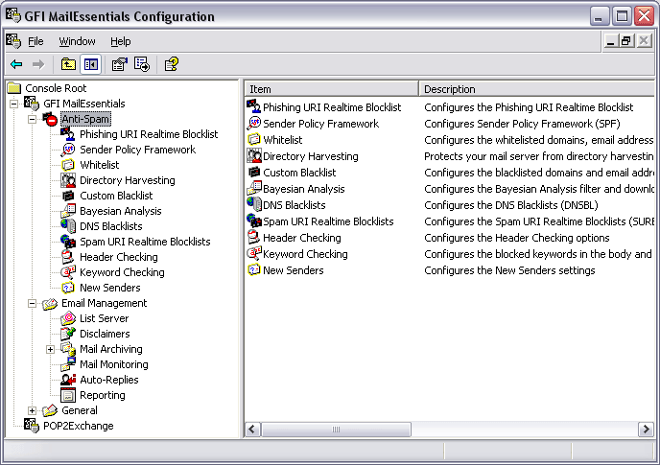Click Keyword Checking icon in Item list
Screen dimensions: 660x465
coord(254,253)
